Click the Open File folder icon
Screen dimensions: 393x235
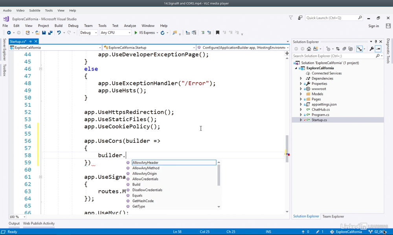(37, 33)
